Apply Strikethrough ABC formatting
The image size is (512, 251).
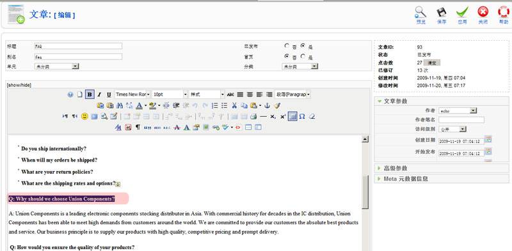(230, 95)
